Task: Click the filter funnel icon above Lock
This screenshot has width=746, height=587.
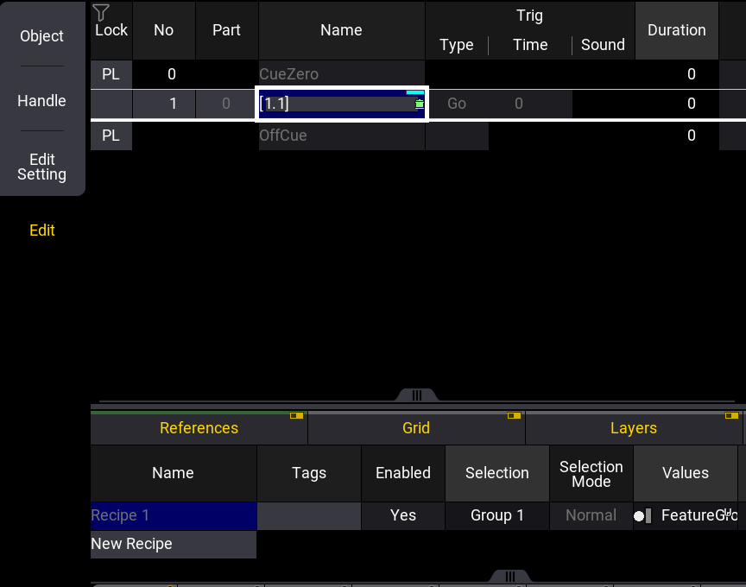Action: (x=101, y=12)
